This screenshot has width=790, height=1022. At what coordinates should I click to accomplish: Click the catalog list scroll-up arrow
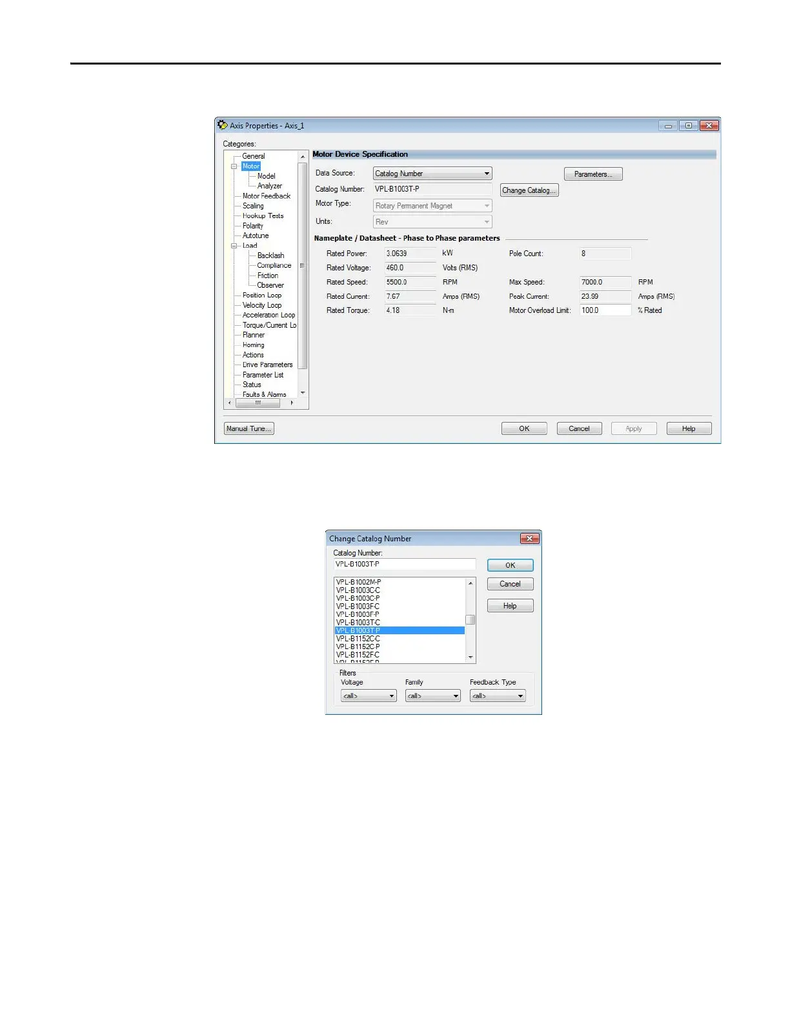pyautogui.click(x=471, y=583)
